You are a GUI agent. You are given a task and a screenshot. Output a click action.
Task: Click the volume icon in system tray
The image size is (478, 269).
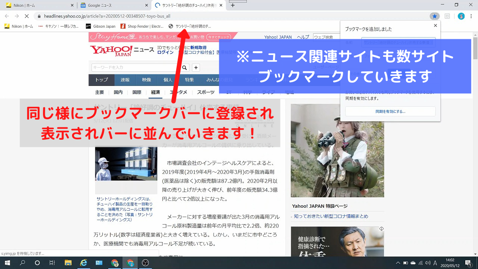click(428, 263)
